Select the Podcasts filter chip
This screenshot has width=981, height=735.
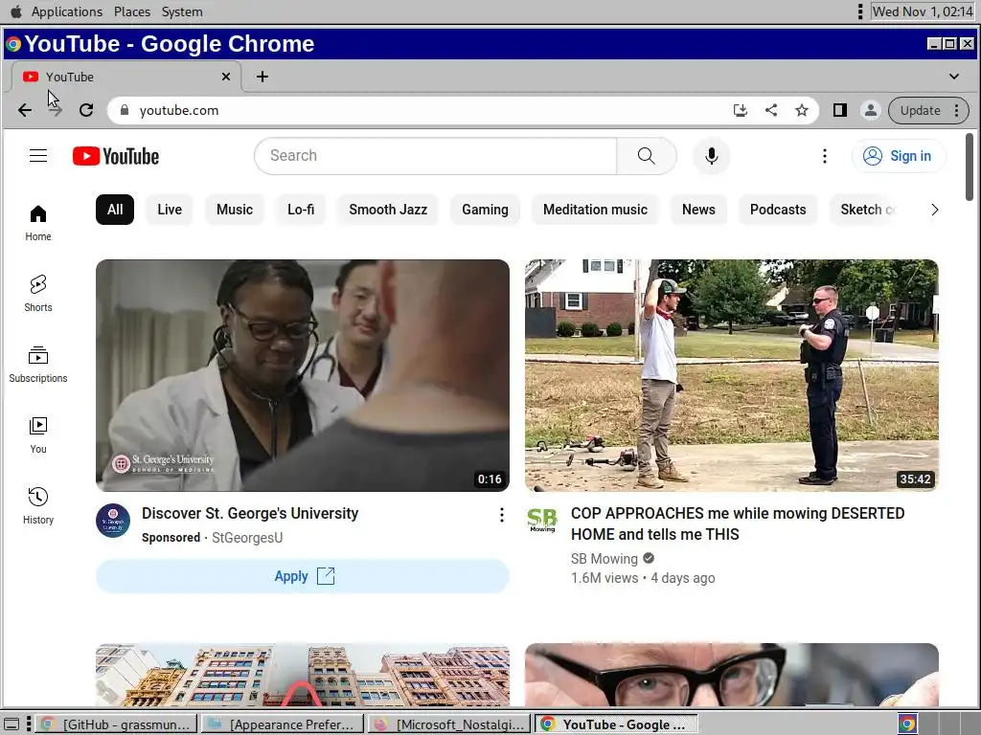point(778,210)
